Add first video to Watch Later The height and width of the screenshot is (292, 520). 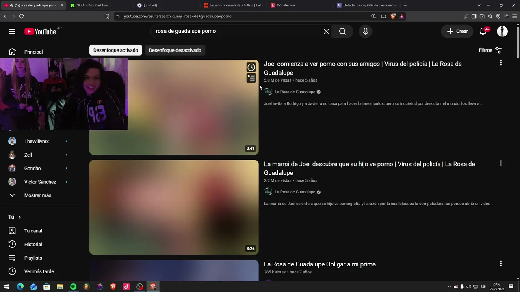[x=251, y=67]
